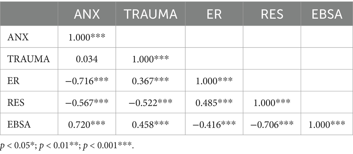Click the EBSA column header
This screenshot has height=154, width=353.
click(327, 14)
